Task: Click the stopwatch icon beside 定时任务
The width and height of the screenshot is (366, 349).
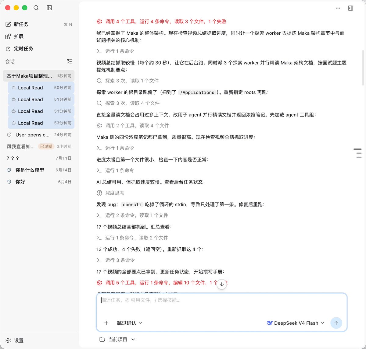Action: pos(8,49)
